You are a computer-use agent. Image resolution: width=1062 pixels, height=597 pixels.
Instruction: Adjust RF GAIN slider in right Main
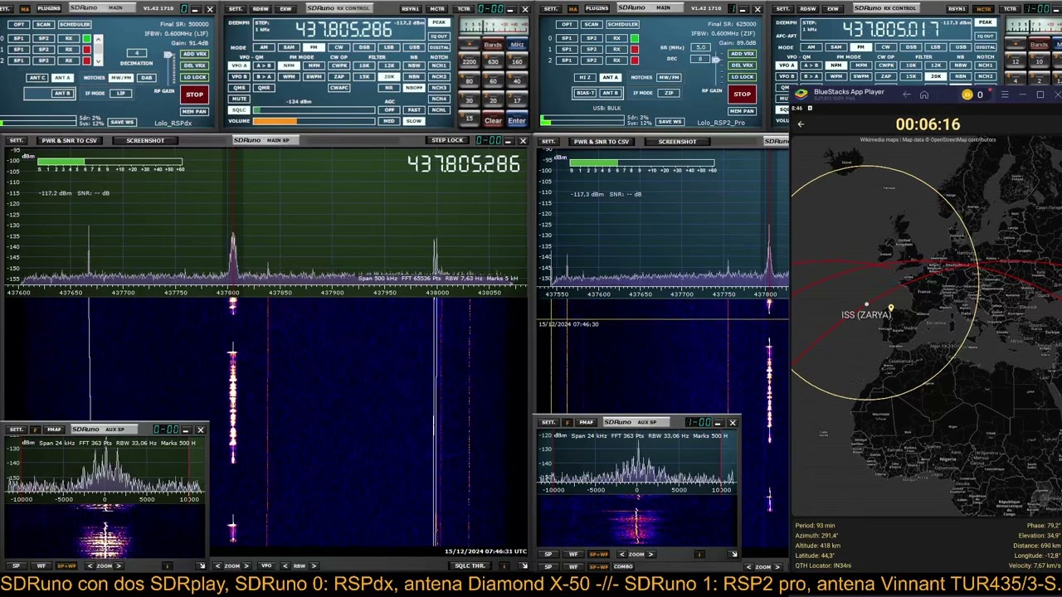click(715, 60)
